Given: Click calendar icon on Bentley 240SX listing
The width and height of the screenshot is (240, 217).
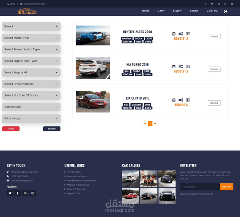Looking at the screenshot, I should pos(174,34).
